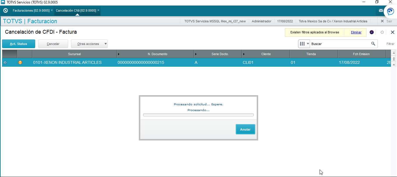Click the TOTVS app icon in title bar
The height and width of the screenshot is (177, 397).
pos(3,2)
